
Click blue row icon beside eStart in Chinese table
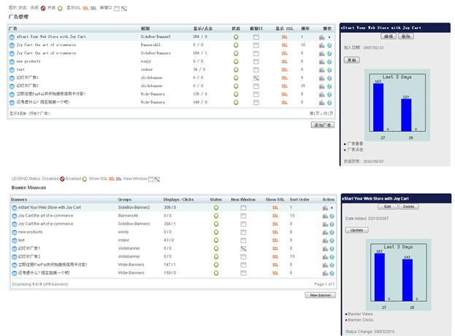coord(12,37)
